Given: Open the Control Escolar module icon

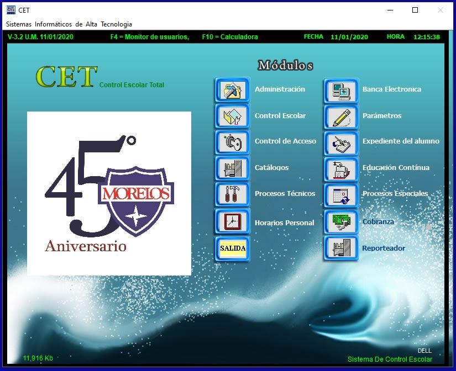Looking at the screenshot, I should 232,116.
